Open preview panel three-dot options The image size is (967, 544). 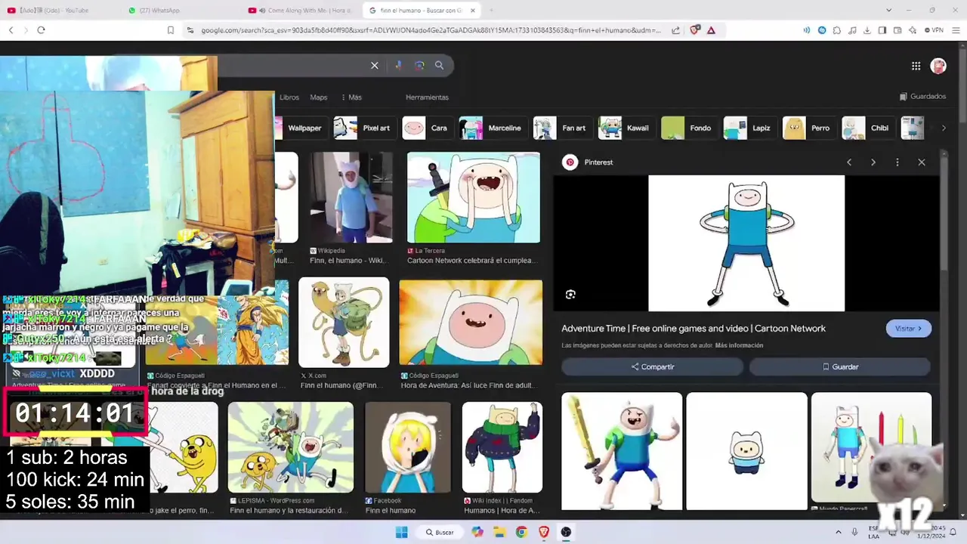click(897, 162)
